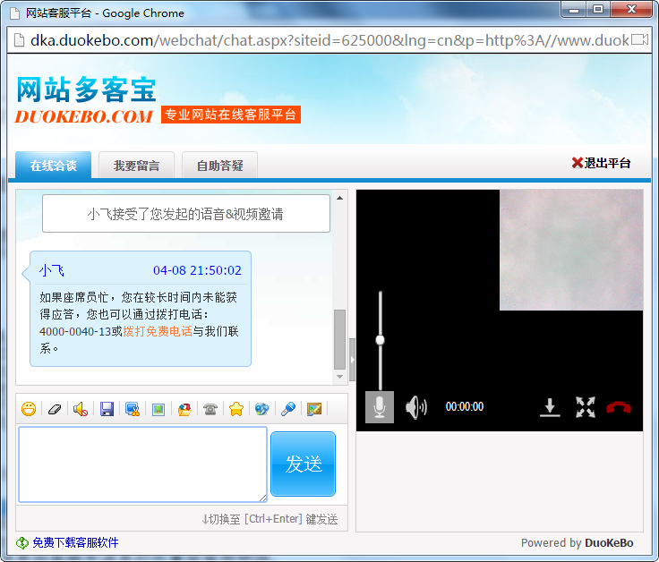Save chat history via floppy disk icon
The height and width of the screenshot is (562, 659).
pos(107,409)
